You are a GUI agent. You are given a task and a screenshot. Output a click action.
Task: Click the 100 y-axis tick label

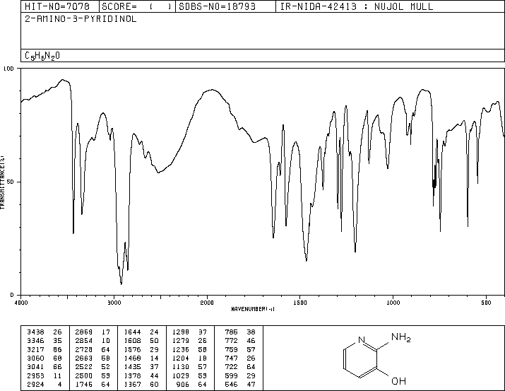tap(9, 69)
